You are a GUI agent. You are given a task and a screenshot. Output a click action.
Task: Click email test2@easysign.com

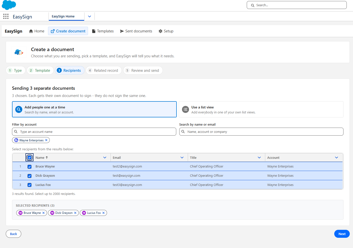(127, 166)
